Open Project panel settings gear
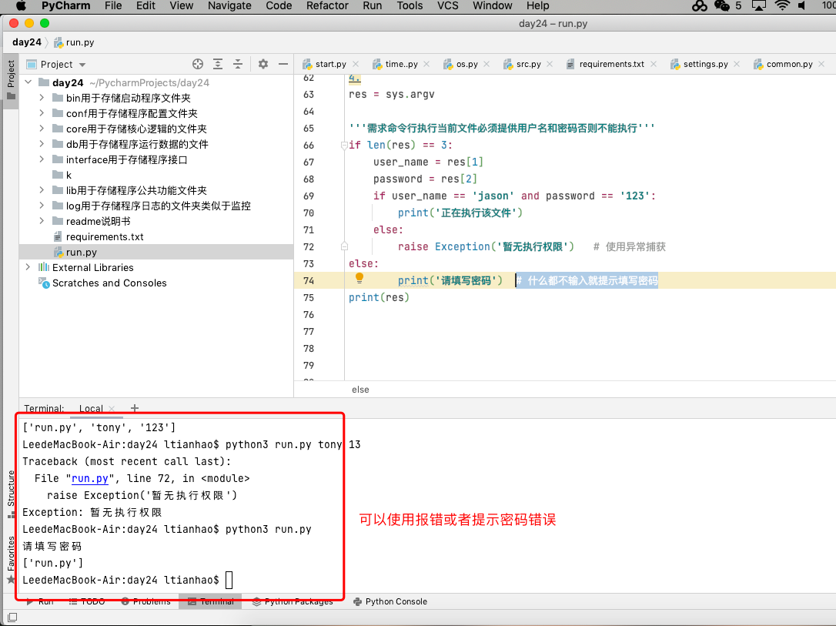Screen dimensions: 836x626 click(263, 64)
